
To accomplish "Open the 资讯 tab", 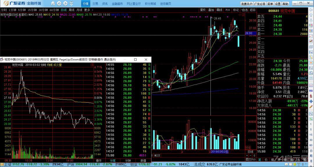I will tap(105, 3).
